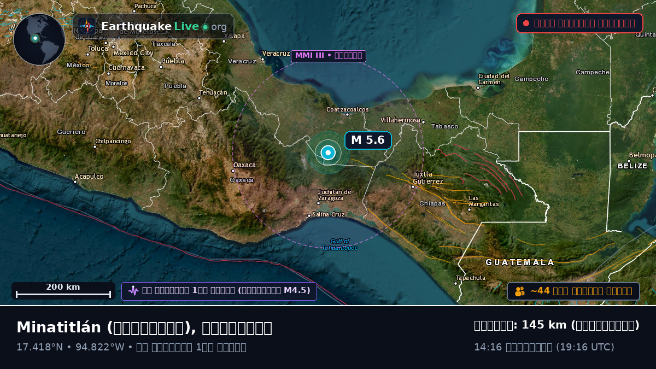This screenshot has height=369, width=656.
Task: Select the MMI III intensity label
Action: click(x=329, y=56)
